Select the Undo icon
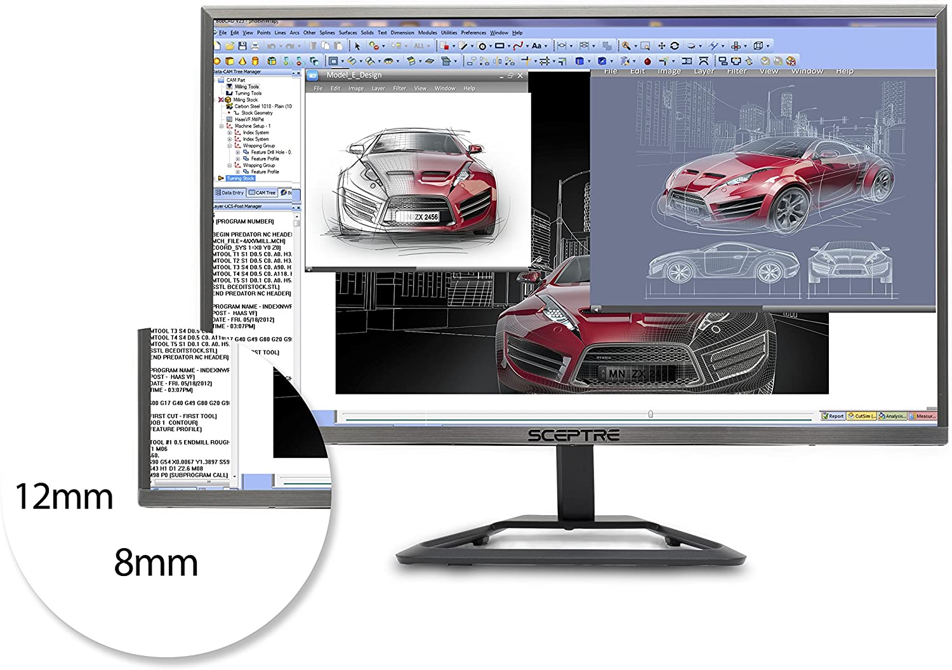 click(270, 46)
